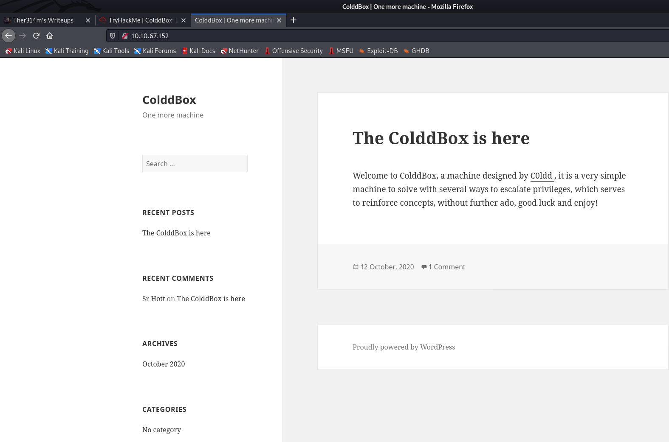Click the main post title heading
The height and width of the screenshot is (442, 669).
click(441, 138)
